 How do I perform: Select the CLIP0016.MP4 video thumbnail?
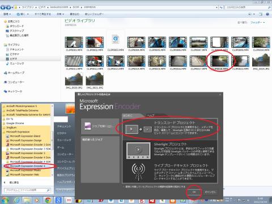pos(178,61)
